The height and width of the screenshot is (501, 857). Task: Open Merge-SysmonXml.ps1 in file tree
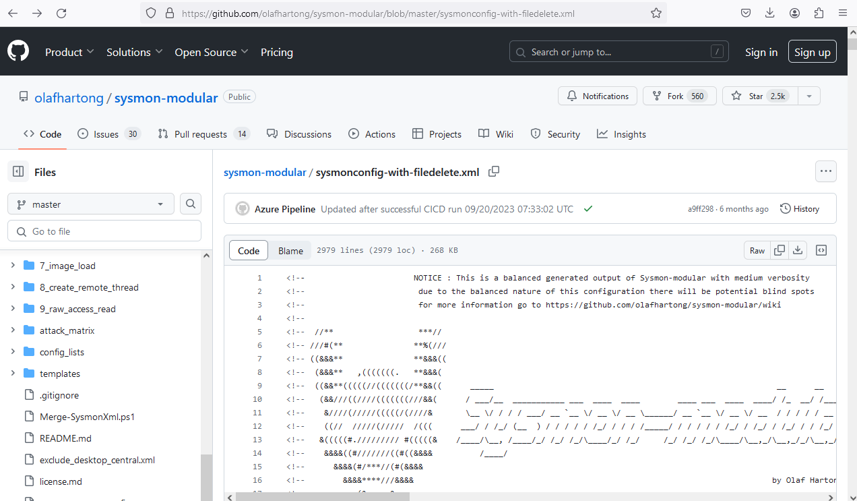coord(88,417)
